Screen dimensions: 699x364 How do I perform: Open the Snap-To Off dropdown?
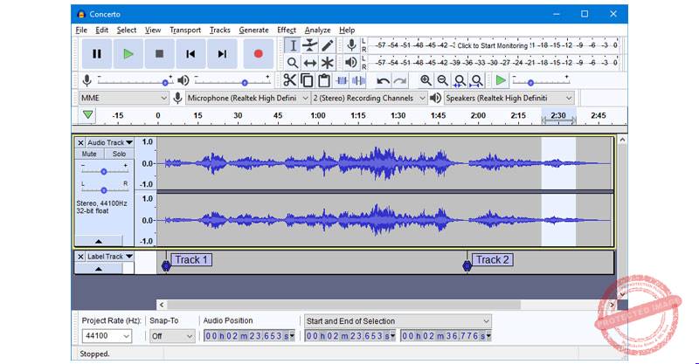172,336
